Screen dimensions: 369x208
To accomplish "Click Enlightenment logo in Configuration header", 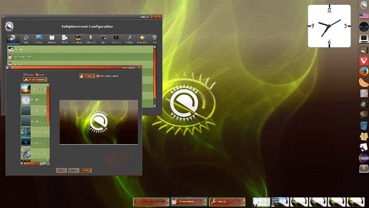I will (x=9, y=26).
